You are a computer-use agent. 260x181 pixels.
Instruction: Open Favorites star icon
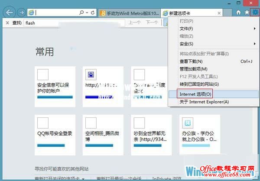tap(247, 12)
